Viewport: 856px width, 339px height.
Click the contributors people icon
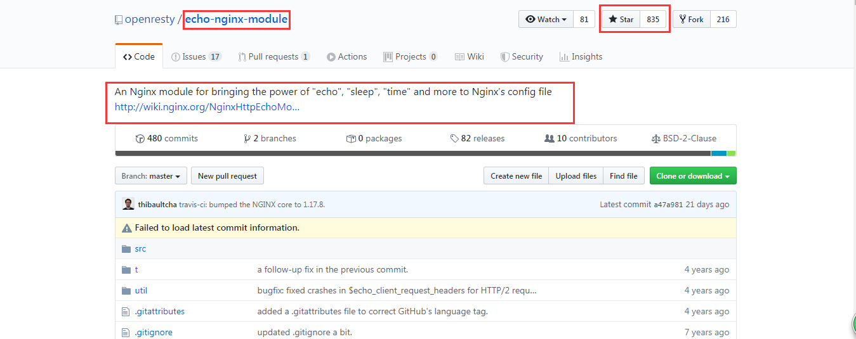pos(550,139)
